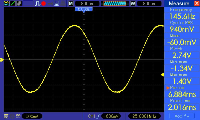Click the 25.0001MHz frequency counter readout
This screenshot has width=200, height=120.
click(144, 116)
